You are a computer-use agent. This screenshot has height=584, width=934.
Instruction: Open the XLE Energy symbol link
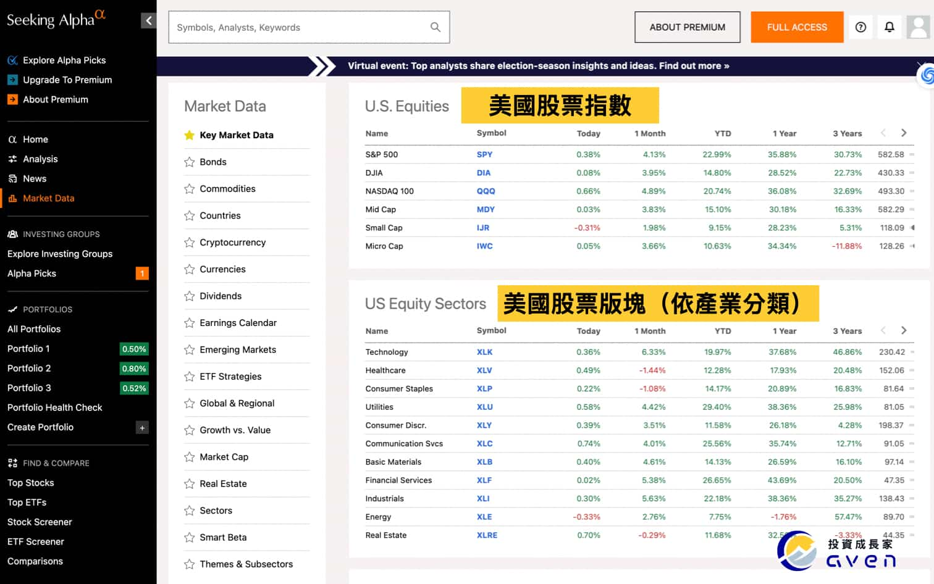point(484,517)
